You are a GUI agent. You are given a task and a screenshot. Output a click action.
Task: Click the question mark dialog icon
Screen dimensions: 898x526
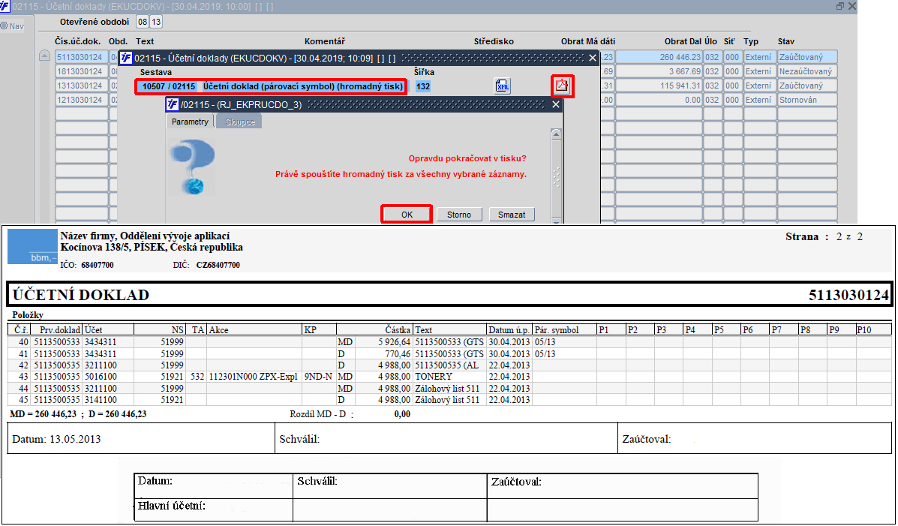click(192, 167)
